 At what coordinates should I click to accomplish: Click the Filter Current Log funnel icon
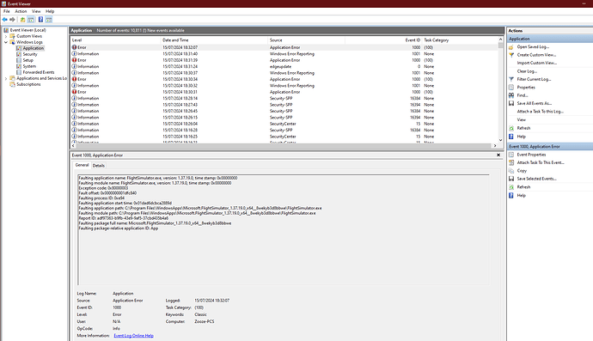tap(511, 79)
